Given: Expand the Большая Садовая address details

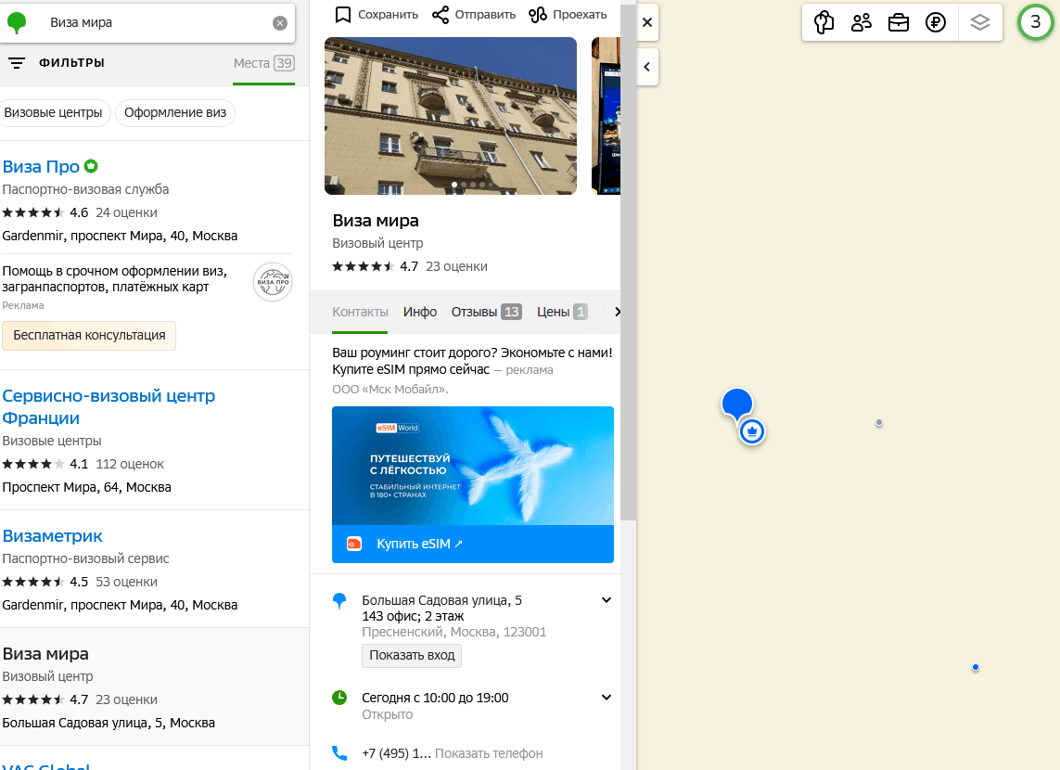Looking at the screenshot, I should point(607,600).
